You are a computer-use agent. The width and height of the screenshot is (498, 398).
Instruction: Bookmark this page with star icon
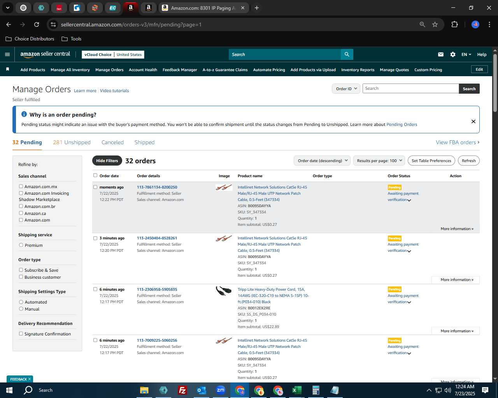pyautogui.click(x=435, y=24)
